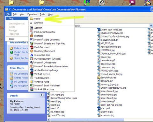Click the Microsoft Word Document icon
Viewport: 153px width, 122px height.
click(32, 40)
